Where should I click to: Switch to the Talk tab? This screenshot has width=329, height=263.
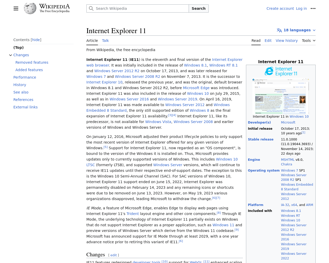click(x=105, y=41)
